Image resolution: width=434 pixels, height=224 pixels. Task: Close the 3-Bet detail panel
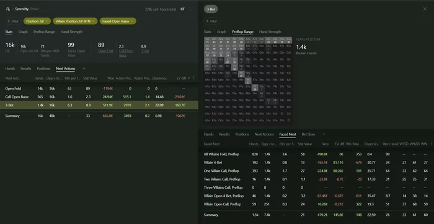[425, 9]
